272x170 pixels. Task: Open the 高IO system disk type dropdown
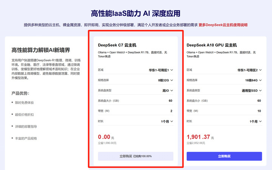168,90
